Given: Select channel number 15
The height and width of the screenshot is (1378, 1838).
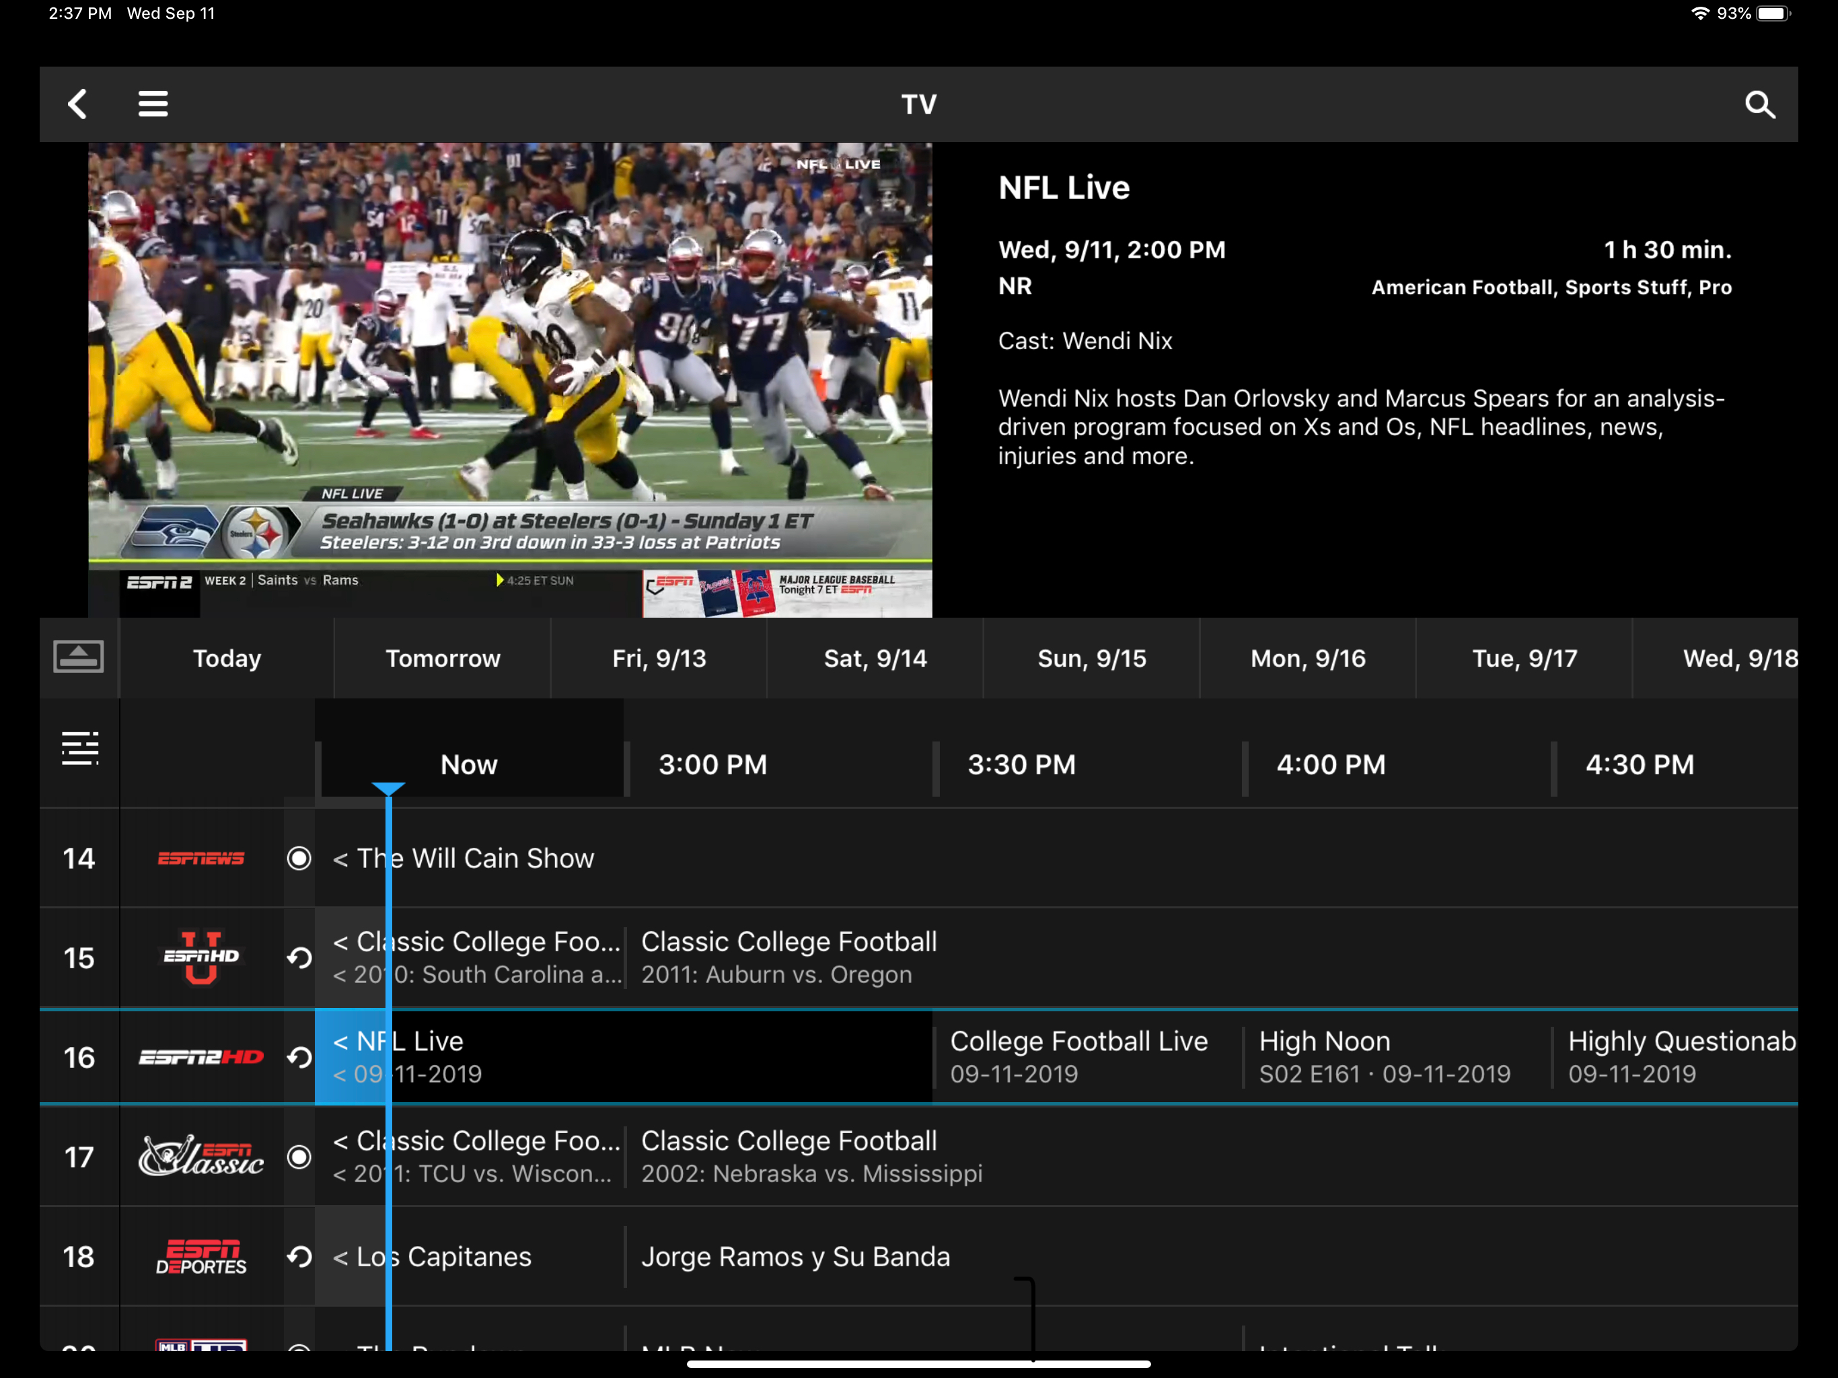Looking at the screenshot, I should click(79, 957).
